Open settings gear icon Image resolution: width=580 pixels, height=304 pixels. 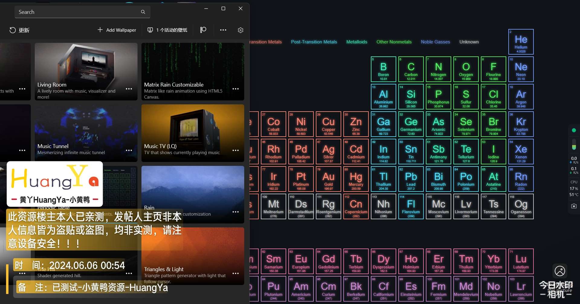coord(241,30)
